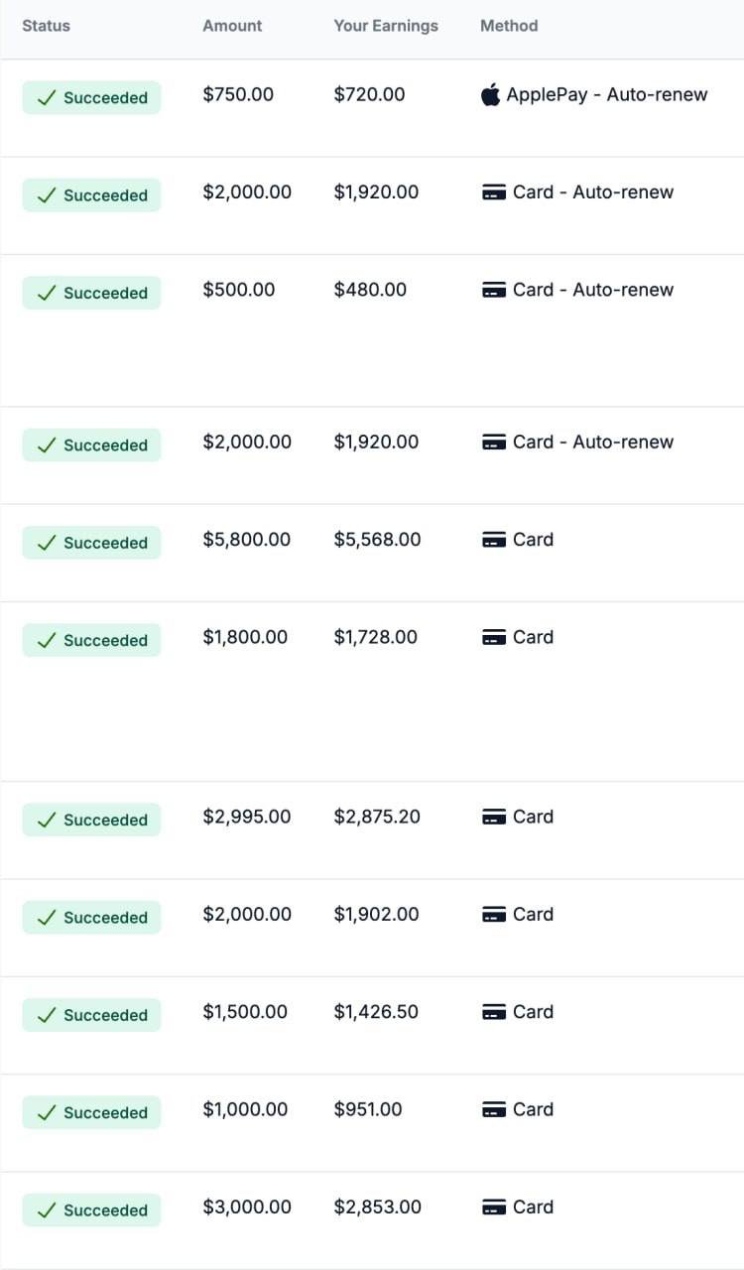Click the Succeeded badge in the $3,000.00 row
744x1270 pixels.
pos(91,1210)
